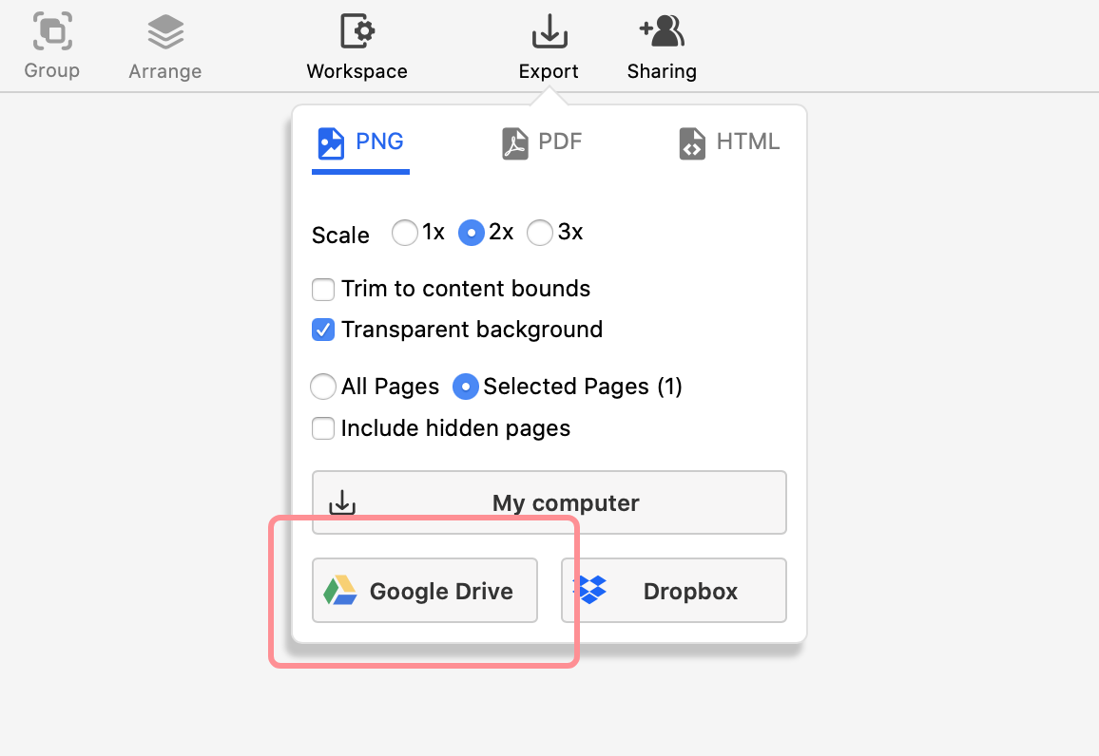The height and width of the screenshot is (756, 1099).
Task: Choose All Pages for export
Action: (323, 387)
